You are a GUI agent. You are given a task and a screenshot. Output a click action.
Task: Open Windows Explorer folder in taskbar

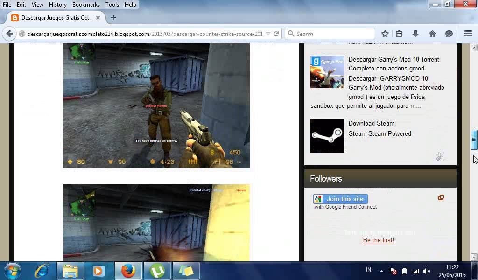coord(70,271)
